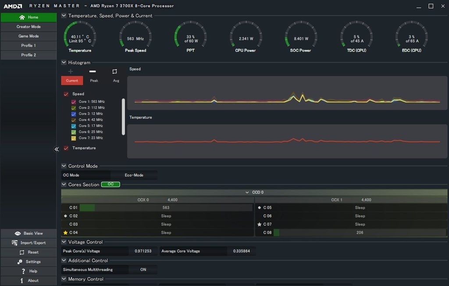Click the CPU Power gauge
The image size is (449, 286).
(x=246, y=36)
